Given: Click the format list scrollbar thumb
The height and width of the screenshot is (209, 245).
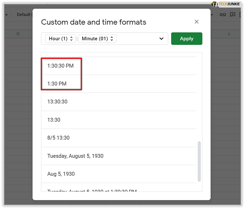Looking at the screenshot, I should coord(199,161).
